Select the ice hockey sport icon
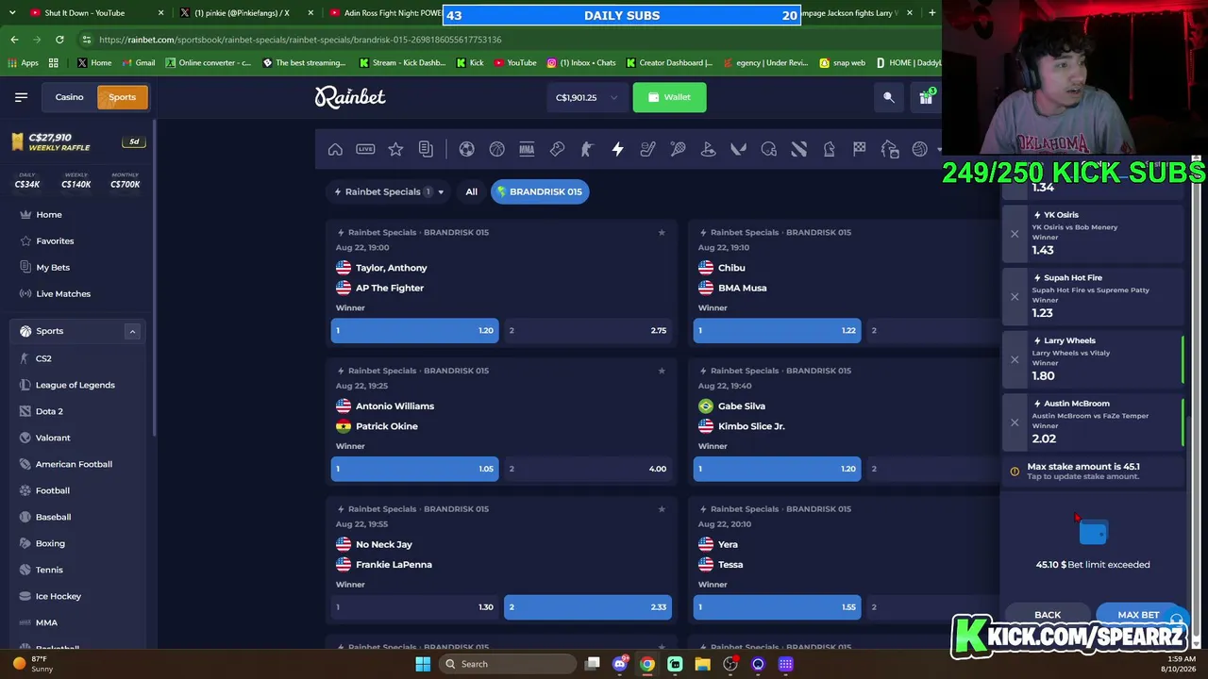The width and height of the screenshot is (1208, 679). 647,149
